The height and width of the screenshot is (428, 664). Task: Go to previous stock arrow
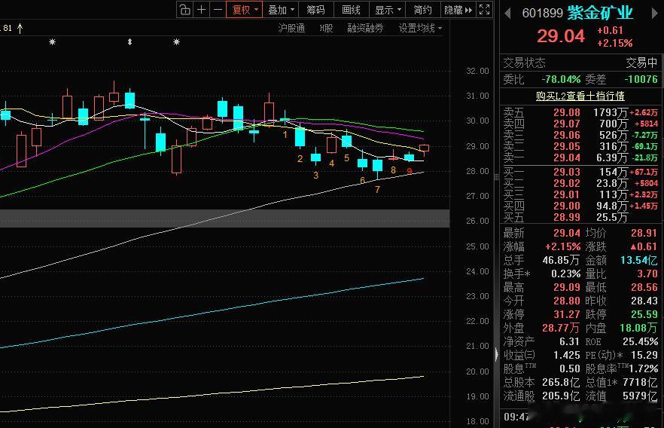507,14
